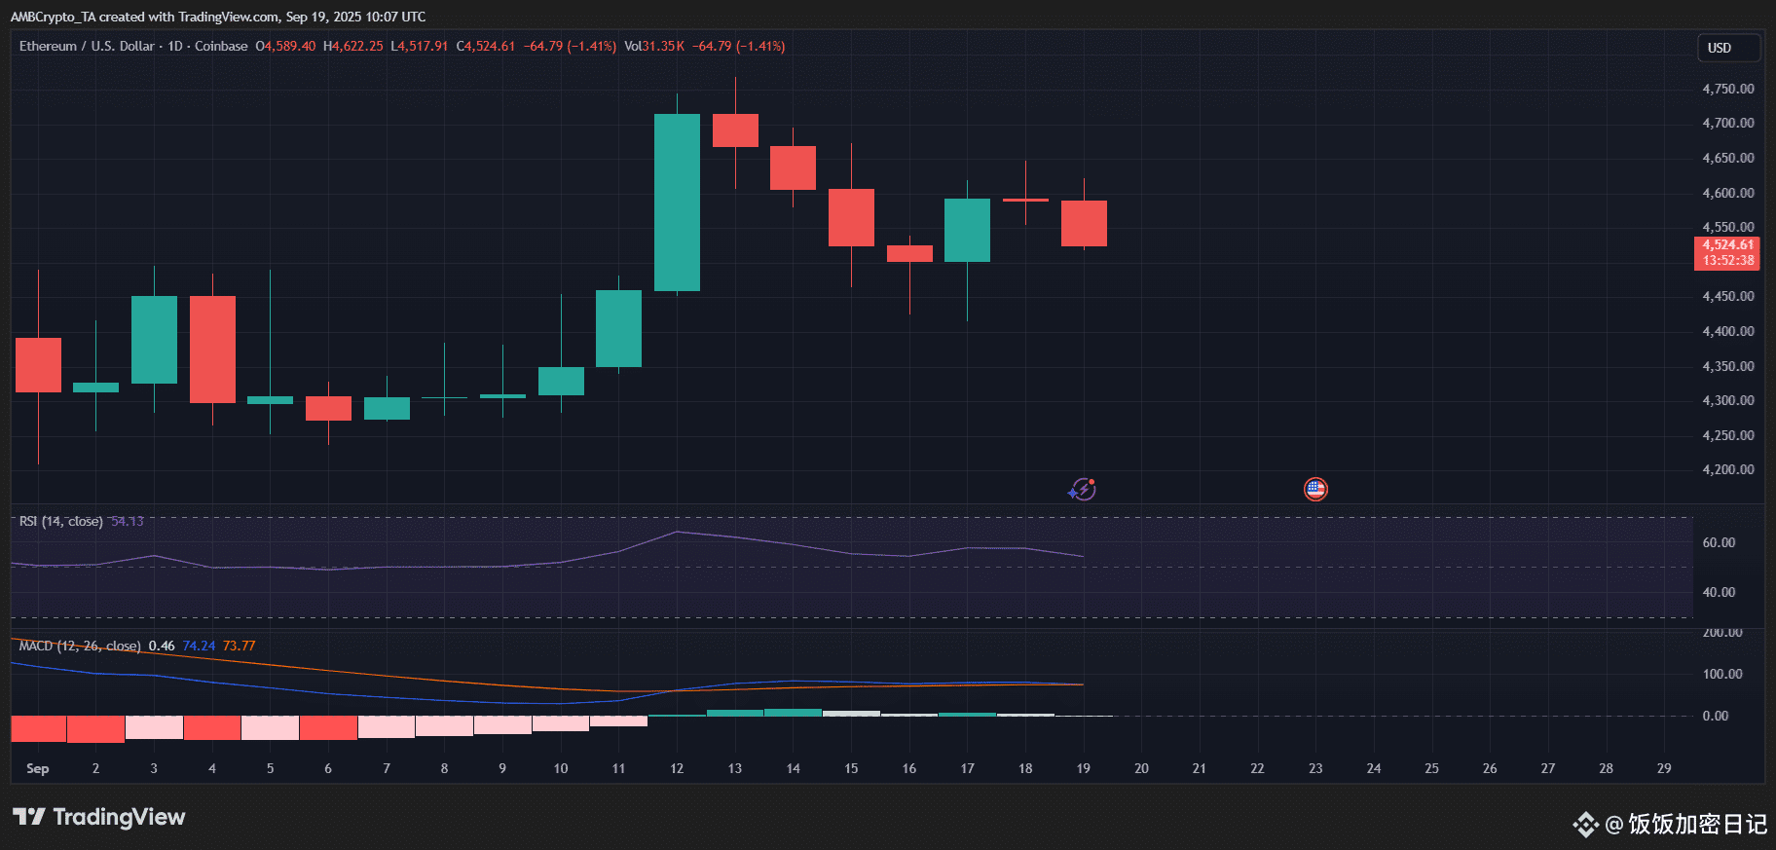Click the US flag economic event icon
This screenshot has height=850, width=1776.
pos(1315,489)
